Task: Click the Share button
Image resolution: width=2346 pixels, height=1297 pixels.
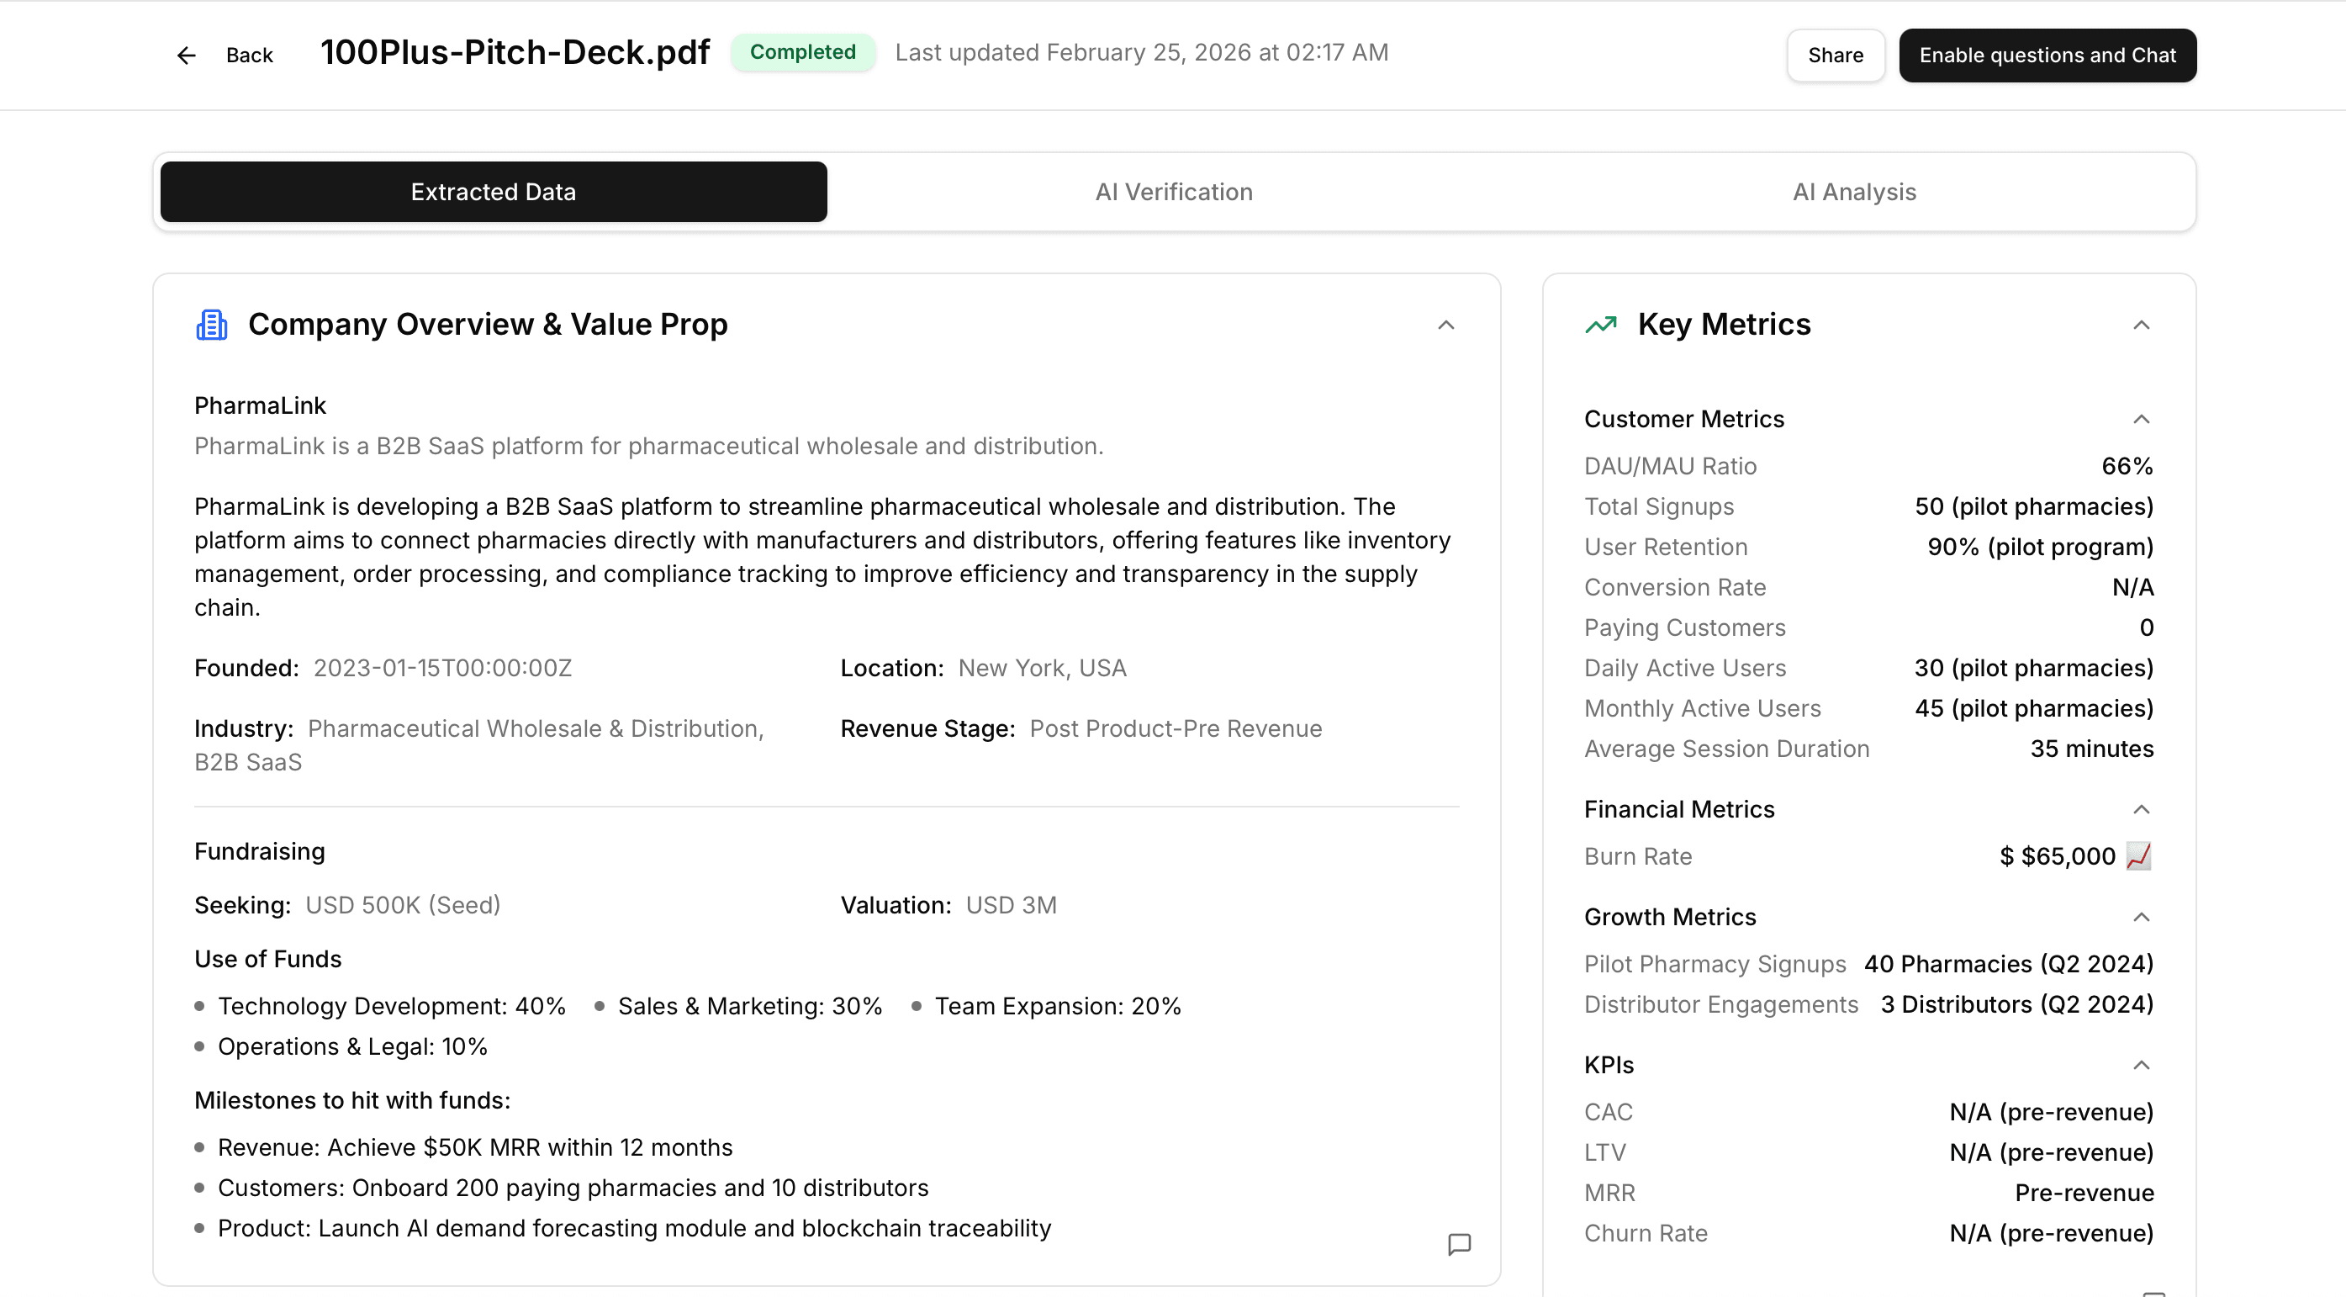Action: click(x=1835, y=55)
